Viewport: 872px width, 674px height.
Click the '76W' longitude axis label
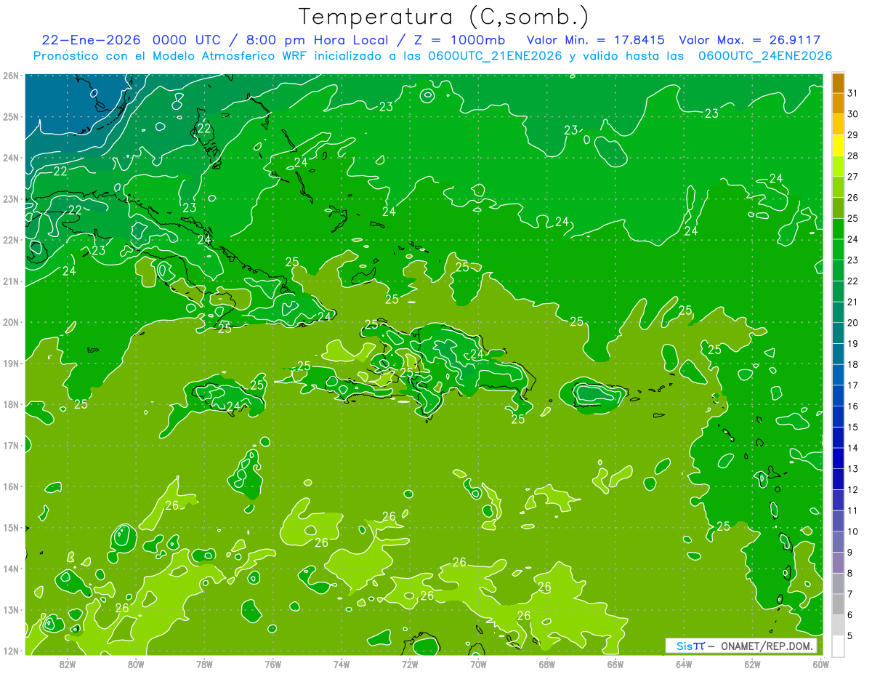click(272, 664)
